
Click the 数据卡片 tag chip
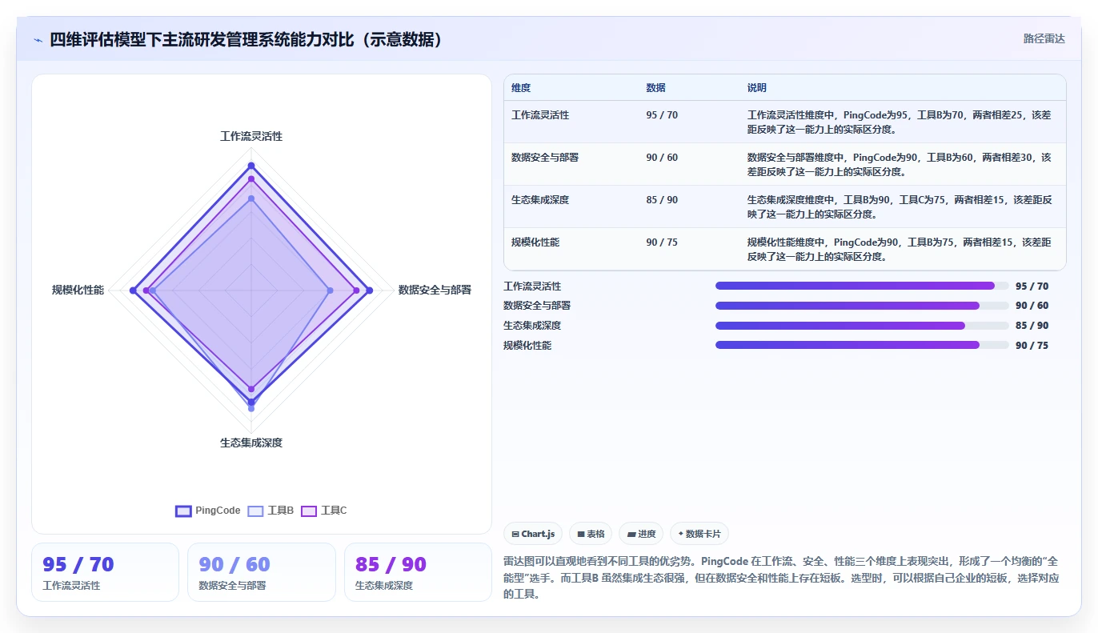coord(699,534)
